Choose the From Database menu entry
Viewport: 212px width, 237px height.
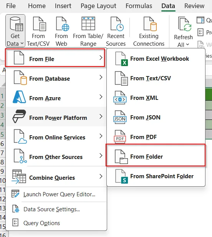pos(56,77)
